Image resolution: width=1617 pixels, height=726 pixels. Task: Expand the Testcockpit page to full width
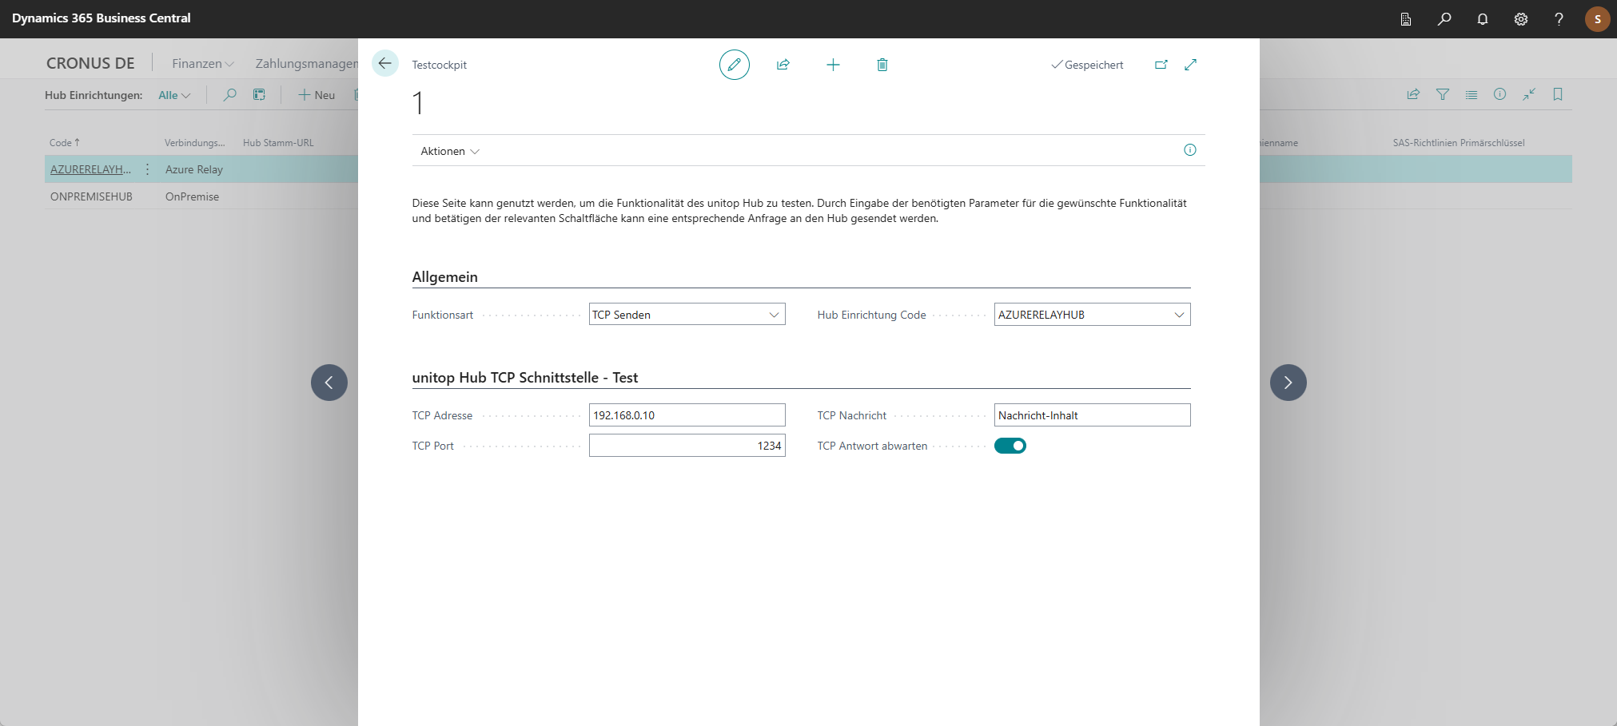pos(1191,65)
